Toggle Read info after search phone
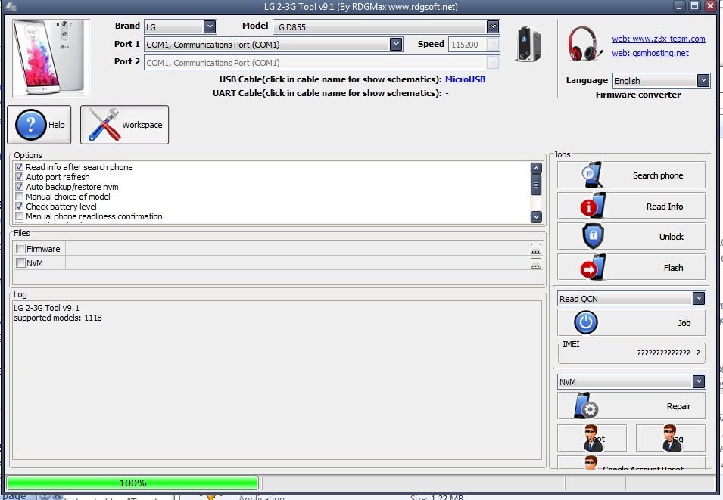723x500 pixels. tap(20, 167)
